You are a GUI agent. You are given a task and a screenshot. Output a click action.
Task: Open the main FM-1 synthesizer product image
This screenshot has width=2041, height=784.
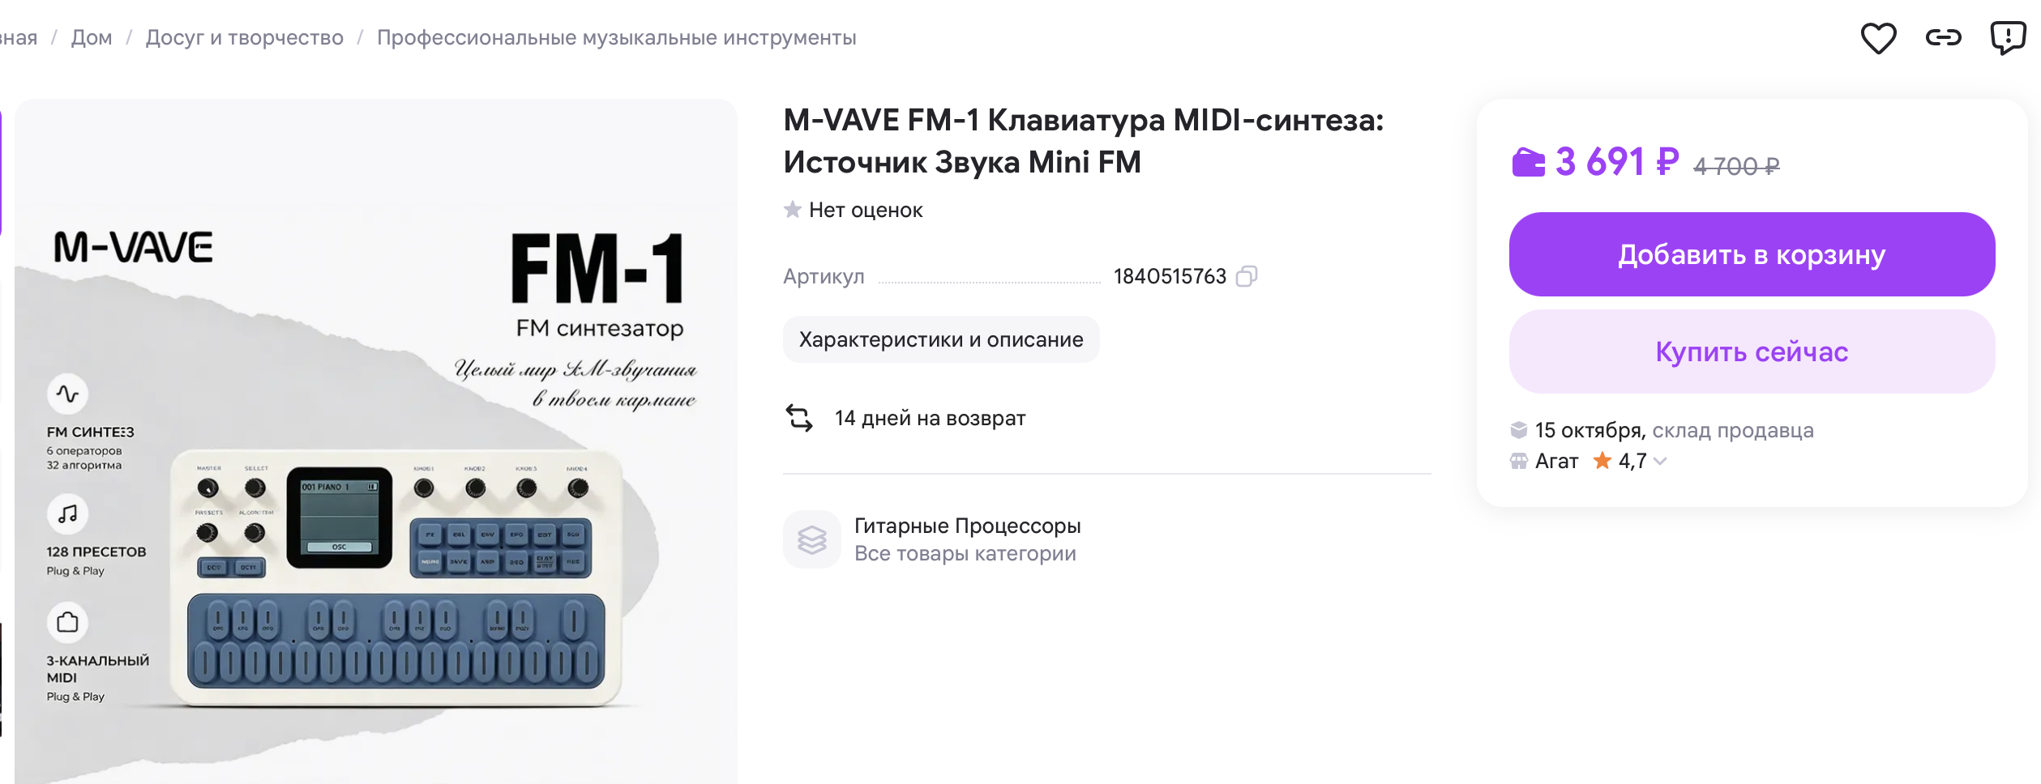click(x=376, y=441)
